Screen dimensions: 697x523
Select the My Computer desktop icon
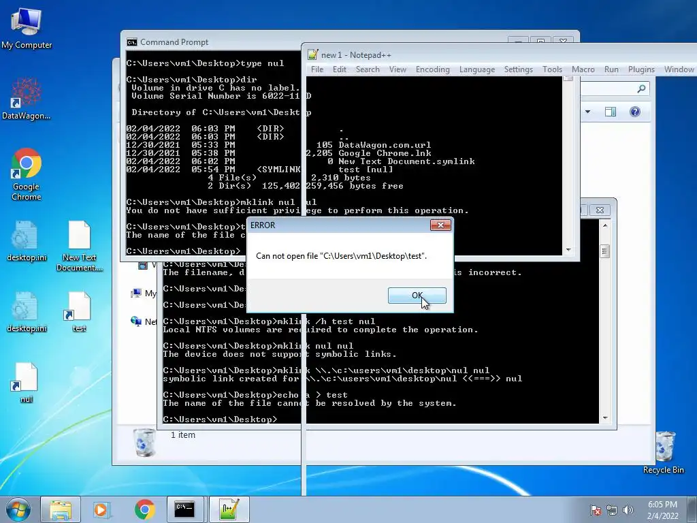coord(27,29)
